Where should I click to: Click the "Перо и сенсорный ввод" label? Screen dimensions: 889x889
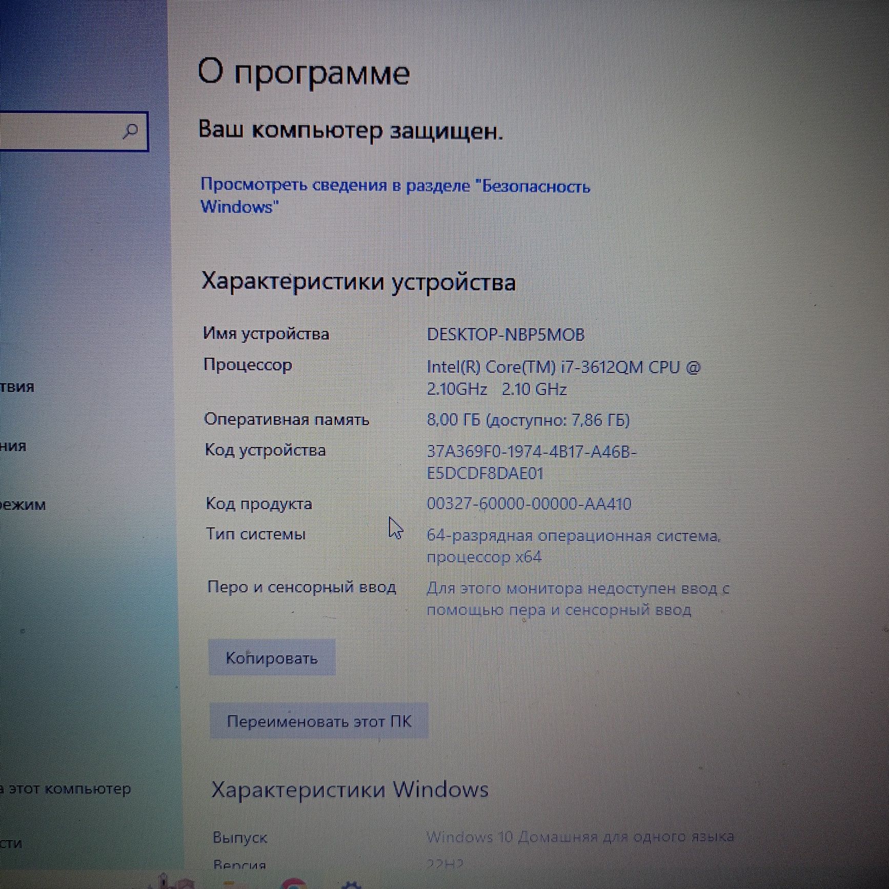(301, 587)
